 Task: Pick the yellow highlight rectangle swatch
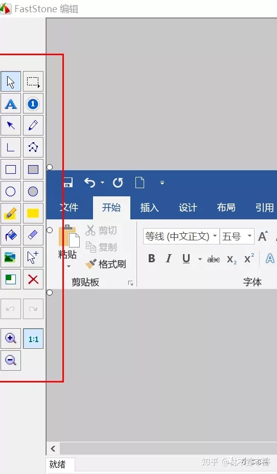tap(33, 213)
